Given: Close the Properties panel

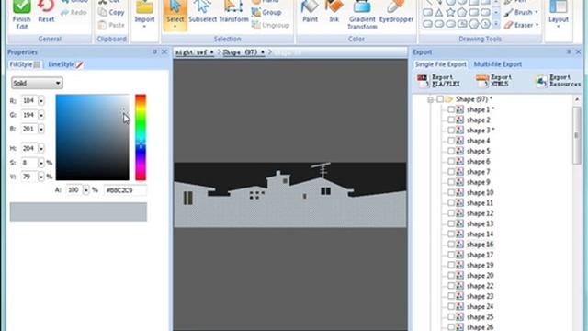Looking at the screenshot, I should pos(164,51).
